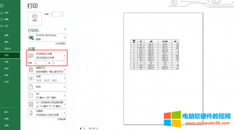The image size is (234, 130).
Task: Open the Open item in sidebar
Action: point(5,26)
